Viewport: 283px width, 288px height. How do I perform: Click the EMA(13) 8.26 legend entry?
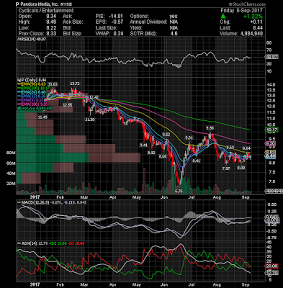[x=32, y=96]
